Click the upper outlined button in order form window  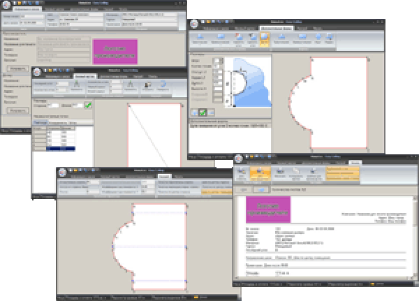[17, 68]
